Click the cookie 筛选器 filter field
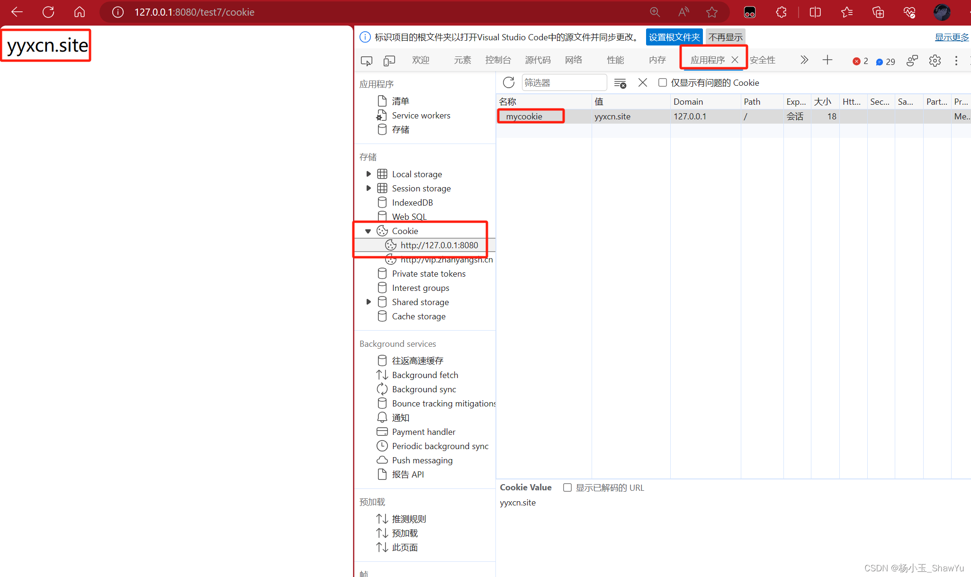971x577 pixels. click(564, 82)
